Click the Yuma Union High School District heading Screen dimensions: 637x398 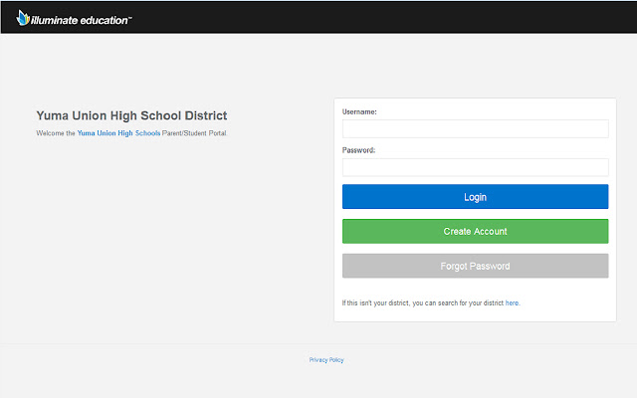pos(131,115)
